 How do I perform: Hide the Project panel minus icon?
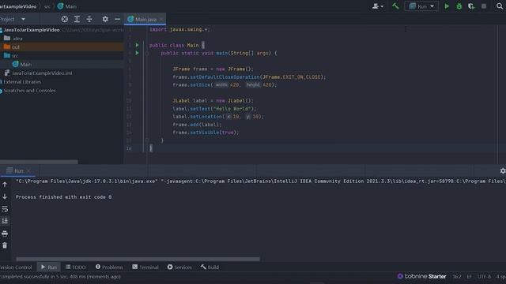117,19
